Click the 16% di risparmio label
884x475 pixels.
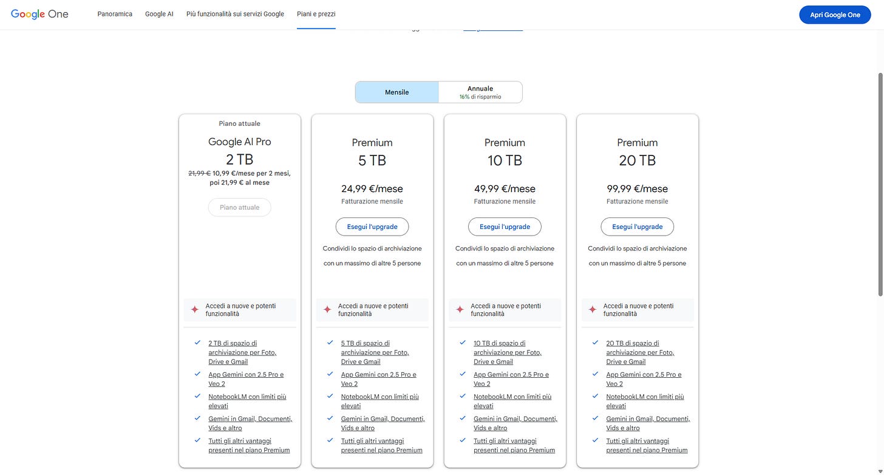pos(480,97)
